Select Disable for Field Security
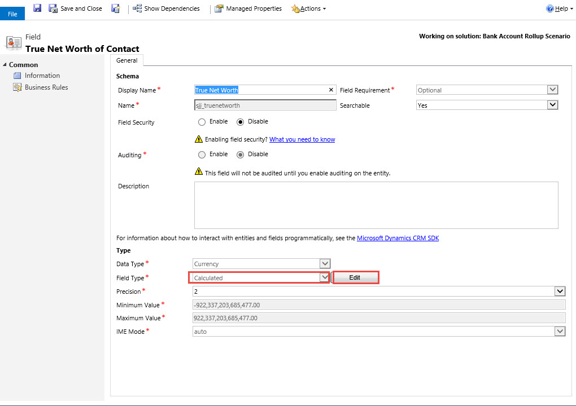Image resolution: width=576 pixels, height=406 pixels. (240, 122)
